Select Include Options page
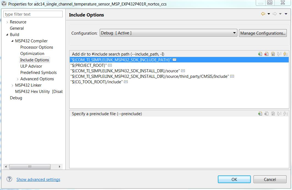This screenshot has height=190, width=292. pyautogui.click(x=34, y=60)
